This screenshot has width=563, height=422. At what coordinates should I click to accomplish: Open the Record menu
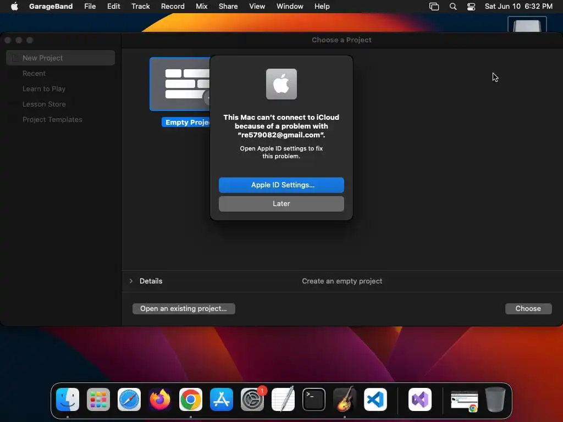pyautogui.click(x=173, y=7)
